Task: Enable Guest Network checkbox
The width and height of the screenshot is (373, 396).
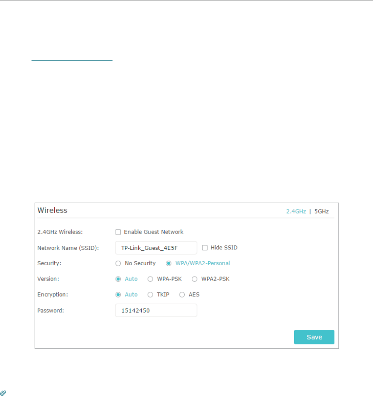Action: (118, 232)
